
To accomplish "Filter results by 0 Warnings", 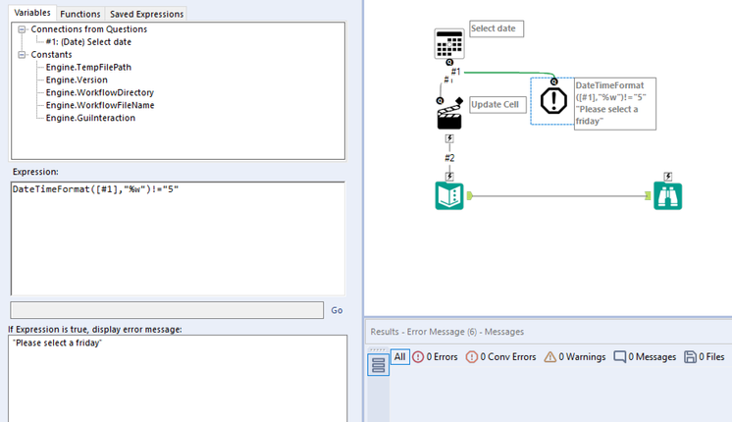I will [x=575, y=356].
